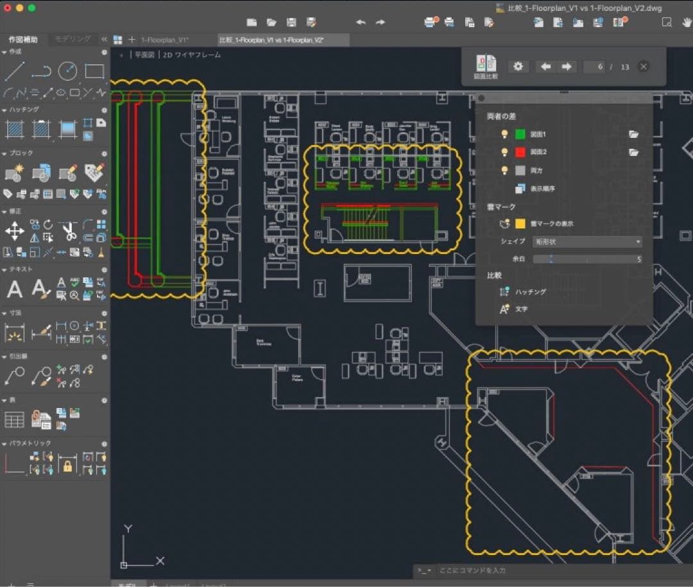The image size is (693, 587).
Task: Pick the Move tool in 修正 panel
Action: (15, 231)
